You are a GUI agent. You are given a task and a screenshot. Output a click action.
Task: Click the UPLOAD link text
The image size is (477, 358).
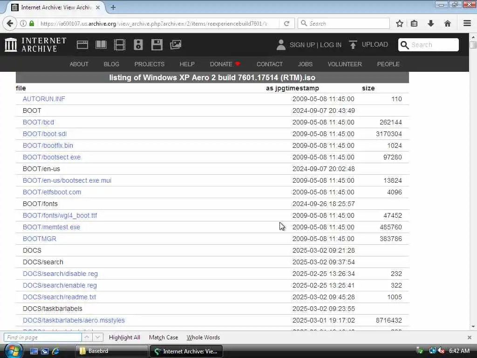coord(375,44)
